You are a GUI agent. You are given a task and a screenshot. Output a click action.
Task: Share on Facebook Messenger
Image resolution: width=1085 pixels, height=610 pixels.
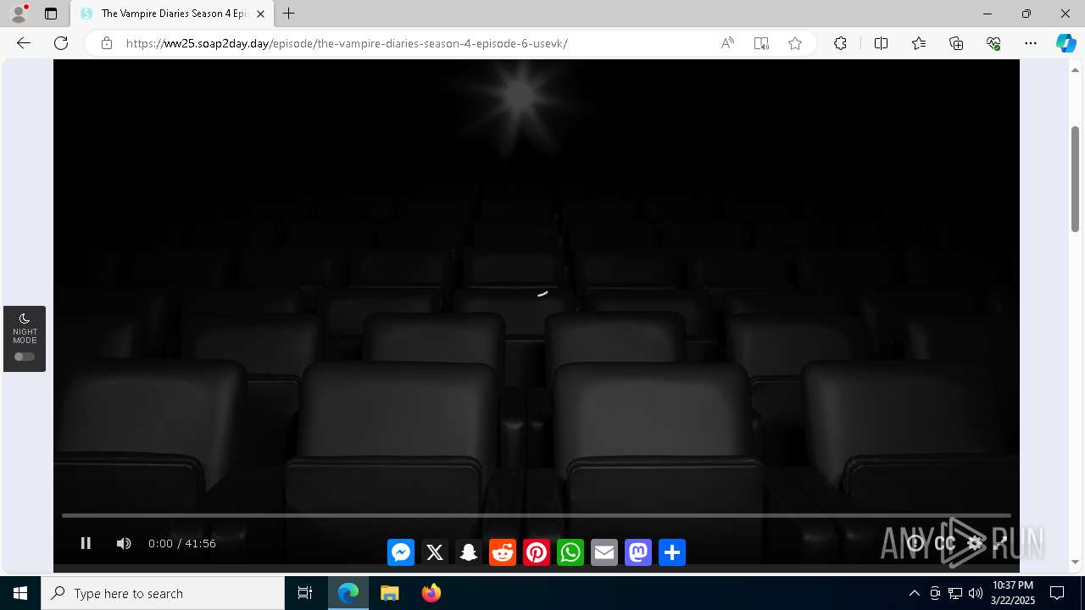point(401,552)
